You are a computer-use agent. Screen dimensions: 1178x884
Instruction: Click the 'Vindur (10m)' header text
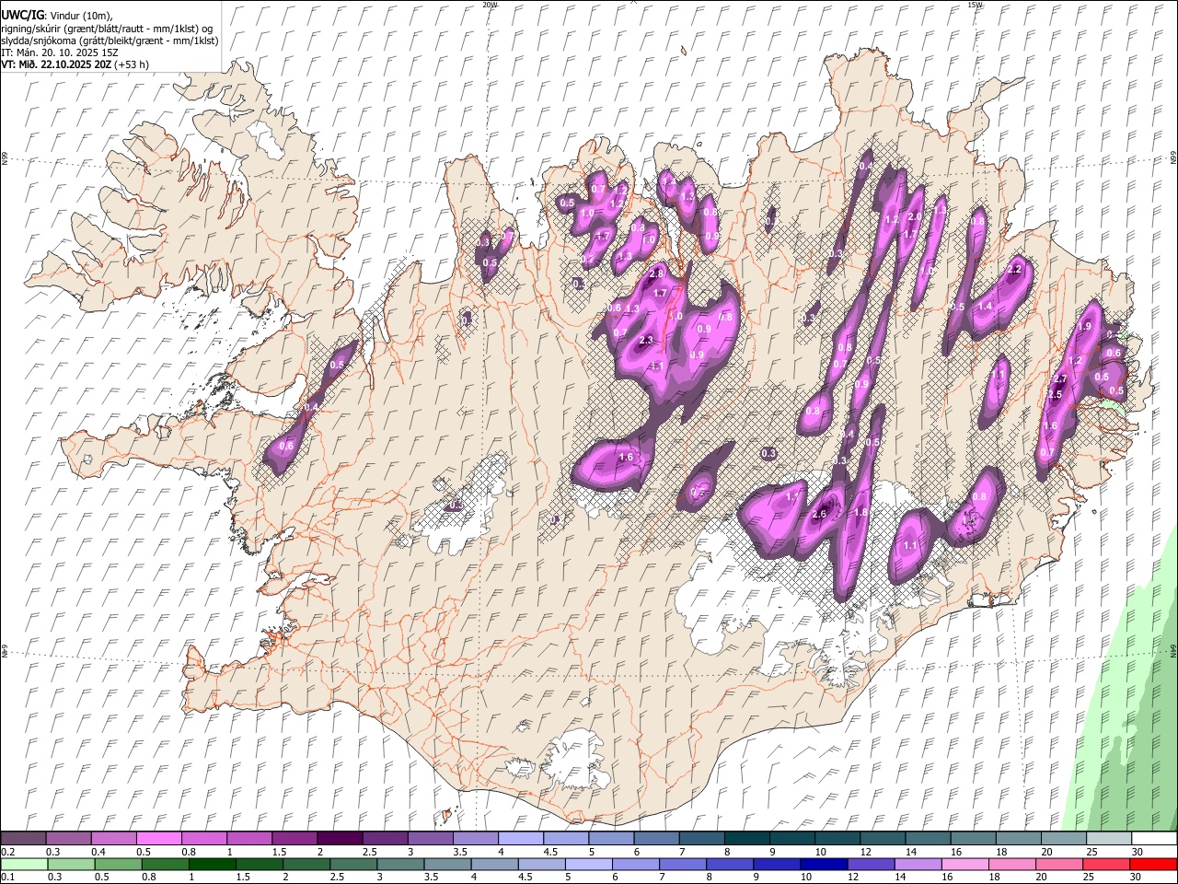[81, 16]
